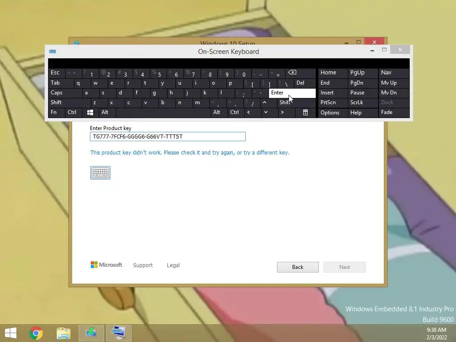Toggle the ScrLk key
The height and width of the screenshot is (342, 456).
point(362,102)
